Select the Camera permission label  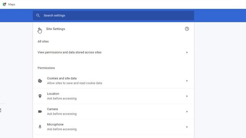coord(52,109)
